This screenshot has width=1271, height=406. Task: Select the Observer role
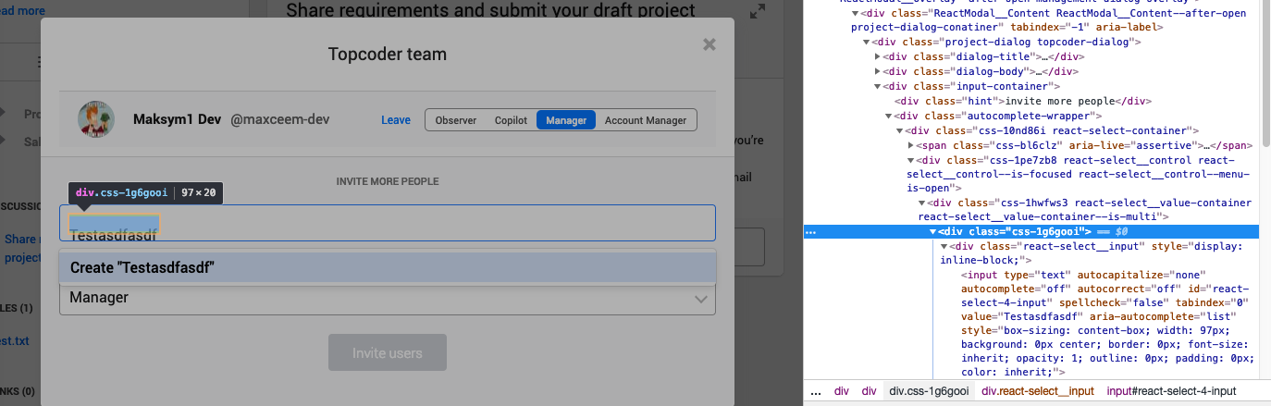click(456, 120)
